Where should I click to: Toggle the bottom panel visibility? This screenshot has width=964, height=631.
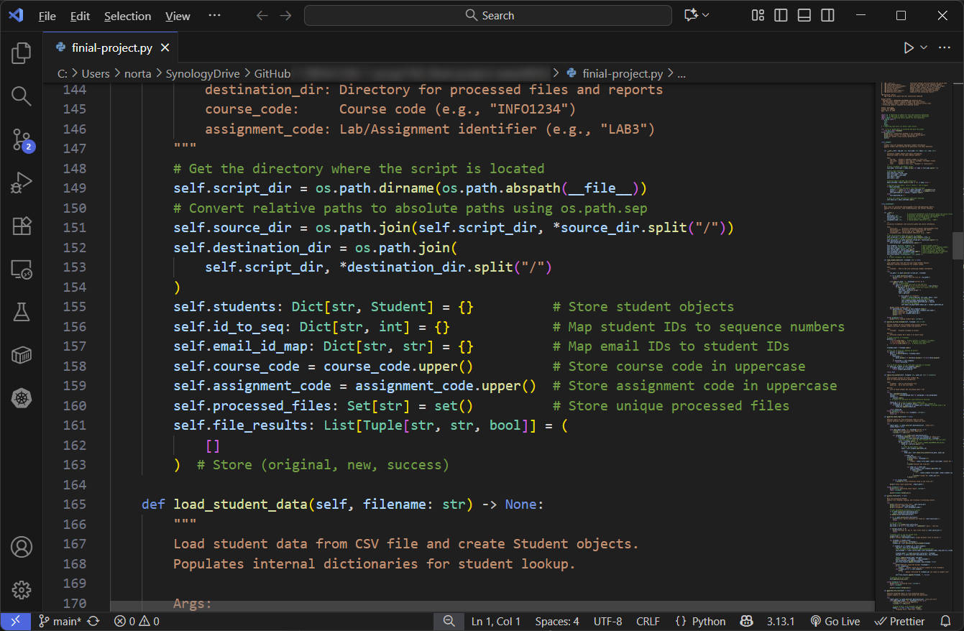804,14
